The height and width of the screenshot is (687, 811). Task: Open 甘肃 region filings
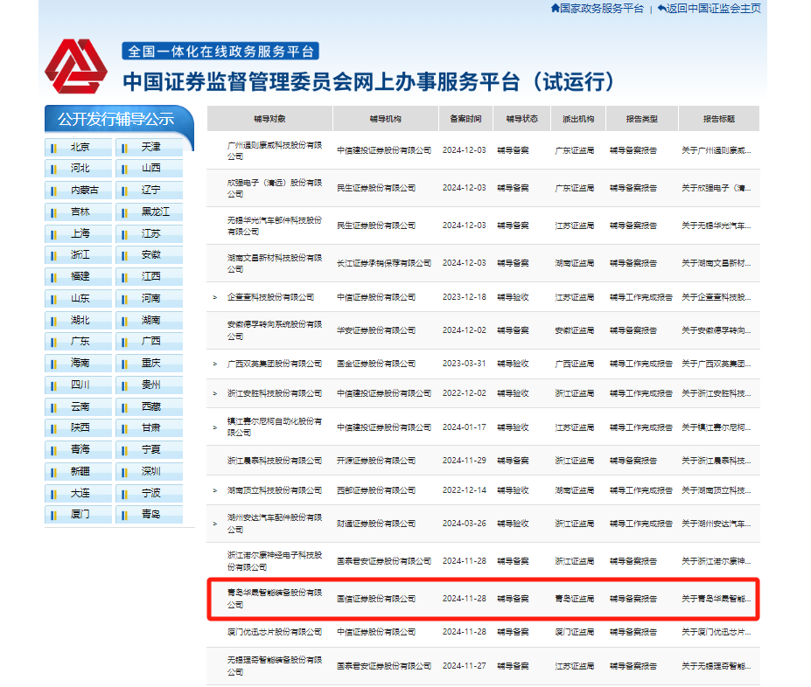click(x=150, y=427)
